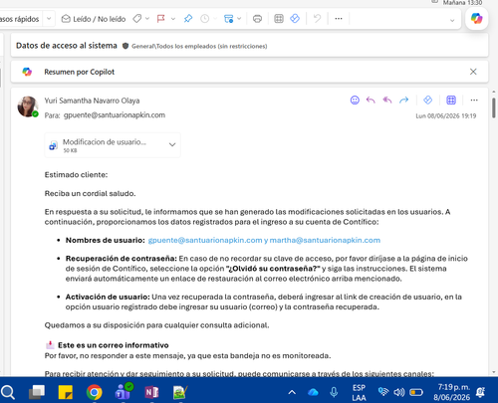Screen dimensions: 498x403
Task: Open more message actions ellipsis
Action: coord(474,100)
